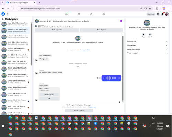Image resolution: width=172 pixels, height=137 pixels.
Task: Search in conversation with the Search icon
Action: [150, 34]
